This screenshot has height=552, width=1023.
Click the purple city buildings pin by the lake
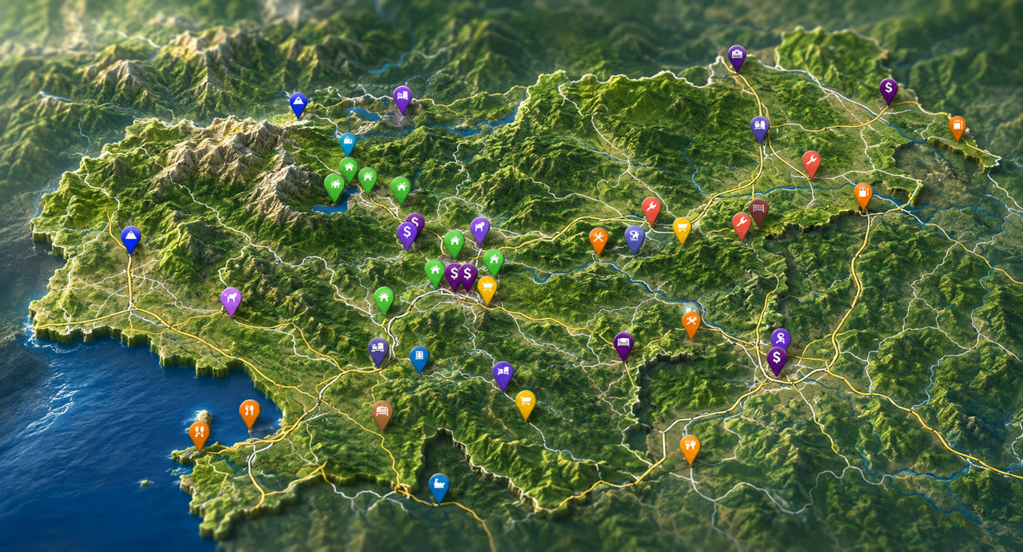pos(402,98)
